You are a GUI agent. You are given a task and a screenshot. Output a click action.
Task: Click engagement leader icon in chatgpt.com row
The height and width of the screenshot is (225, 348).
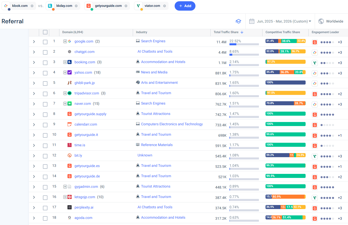click(x=315, y=53)
